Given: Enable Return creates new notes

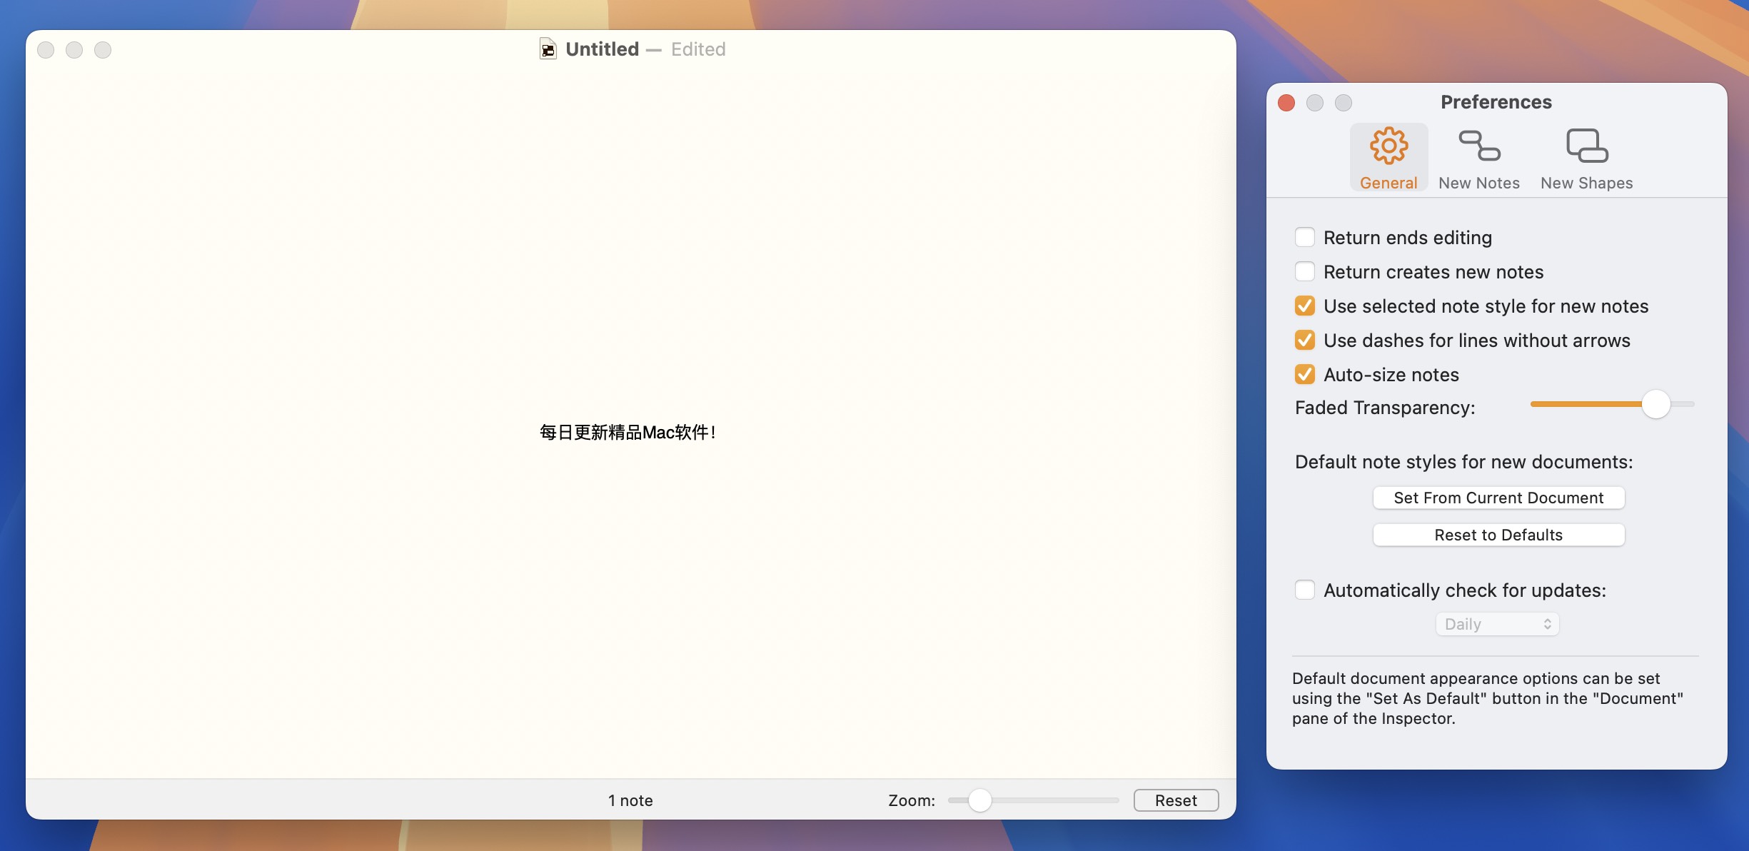Looking at the screenshot, I should click(1306, 271).
